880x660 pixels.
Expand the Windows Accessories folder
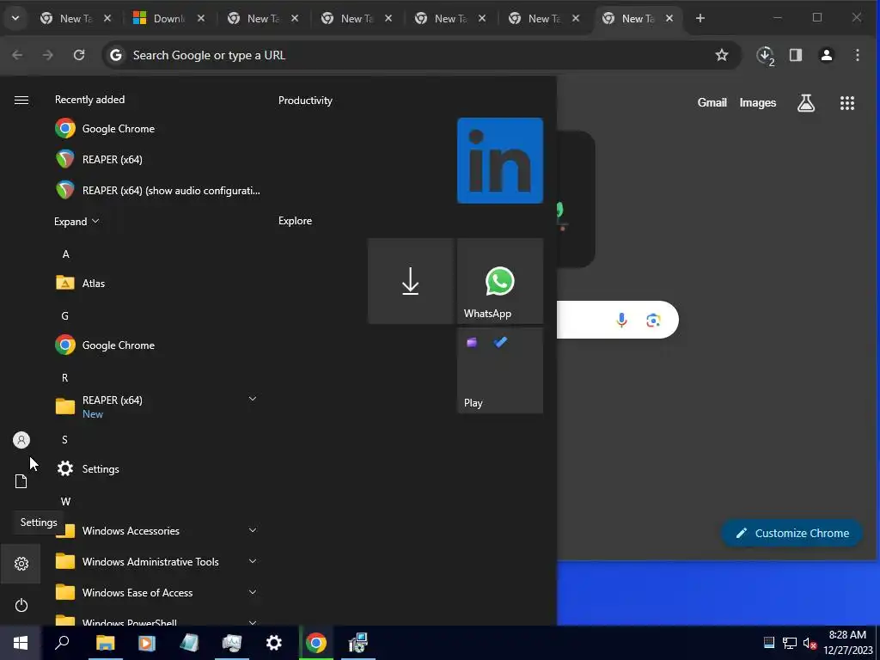(253, 530)
